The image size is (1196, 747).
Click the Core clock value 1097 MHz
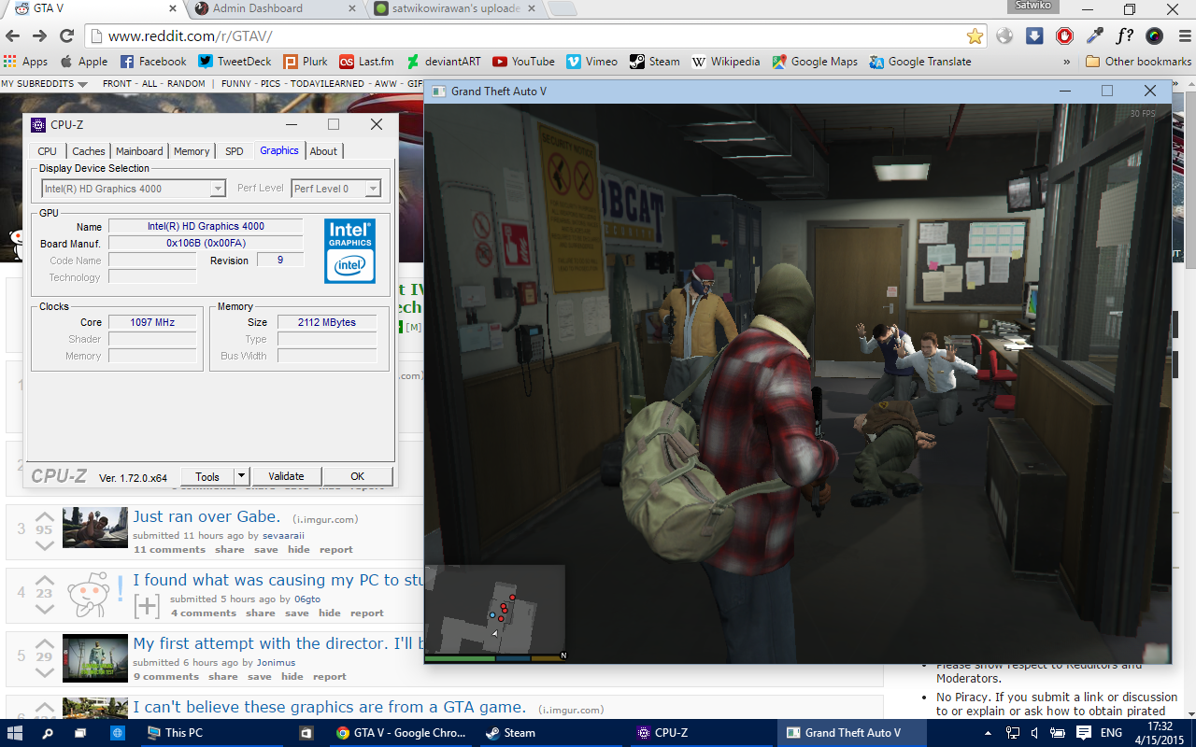pos(152,322)
